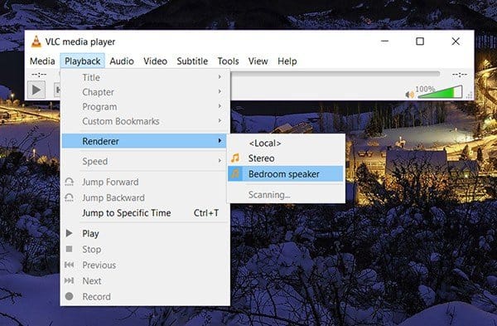Close the VLC media player window

(456, 41)
